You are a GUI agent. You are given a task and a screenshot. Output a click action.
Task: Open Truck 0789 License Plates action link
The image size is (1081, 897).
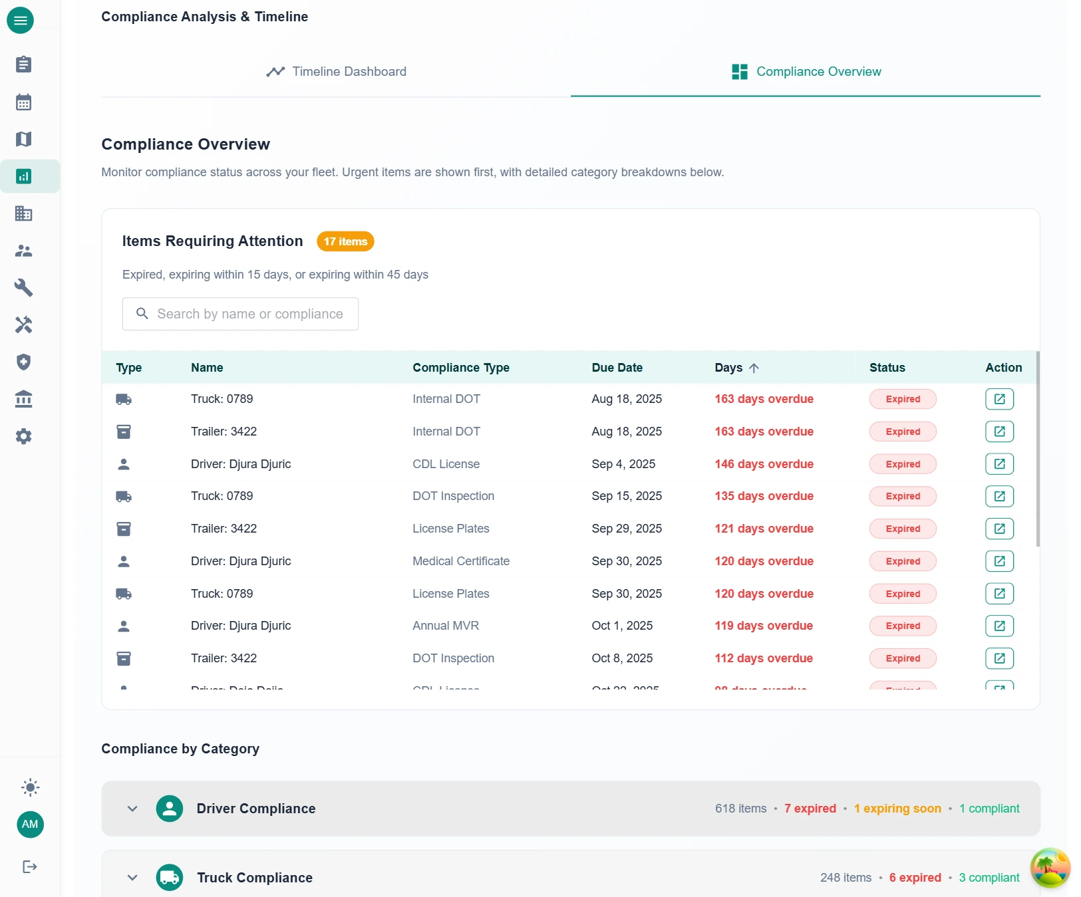click(x=999, y=594)
